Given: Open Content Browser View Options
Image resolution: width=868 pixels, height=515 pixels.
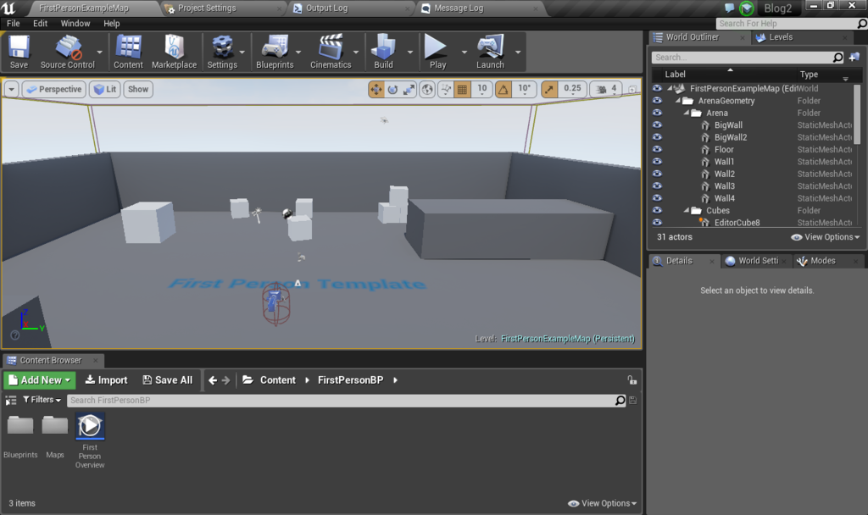Looking at the screenshot, I should [x=603, y=503].
